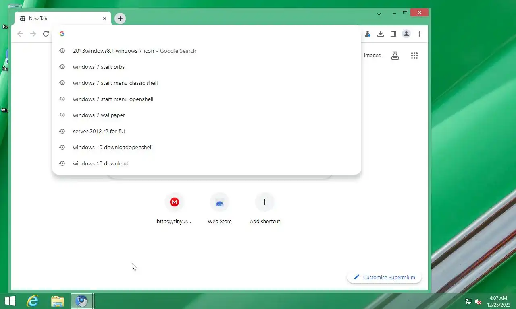This screenshot has height=309, width=516.
Task: Open the three-dot browser menu
Action: (419, 34)
